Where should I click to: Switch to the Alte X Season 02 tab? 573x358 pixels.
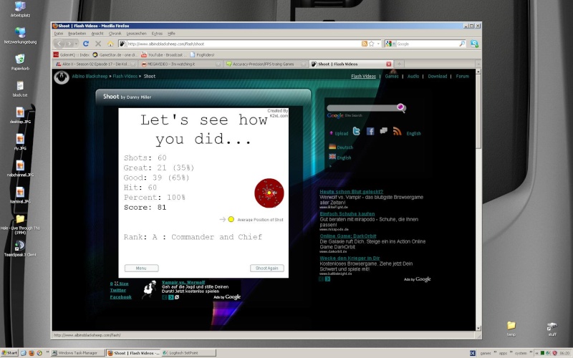tap(95, 64)
